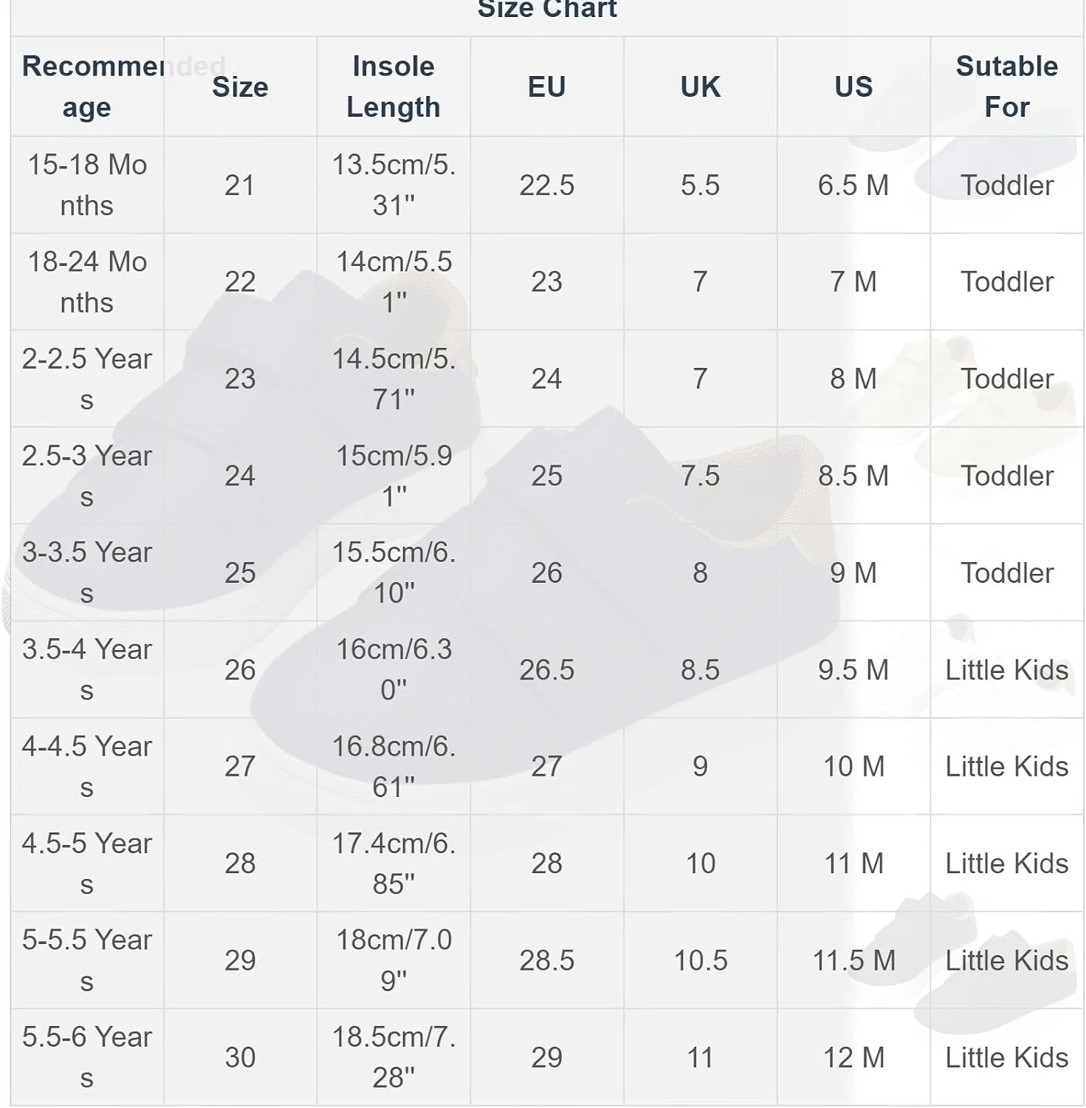Click the Size Chart title

[547, 9]
